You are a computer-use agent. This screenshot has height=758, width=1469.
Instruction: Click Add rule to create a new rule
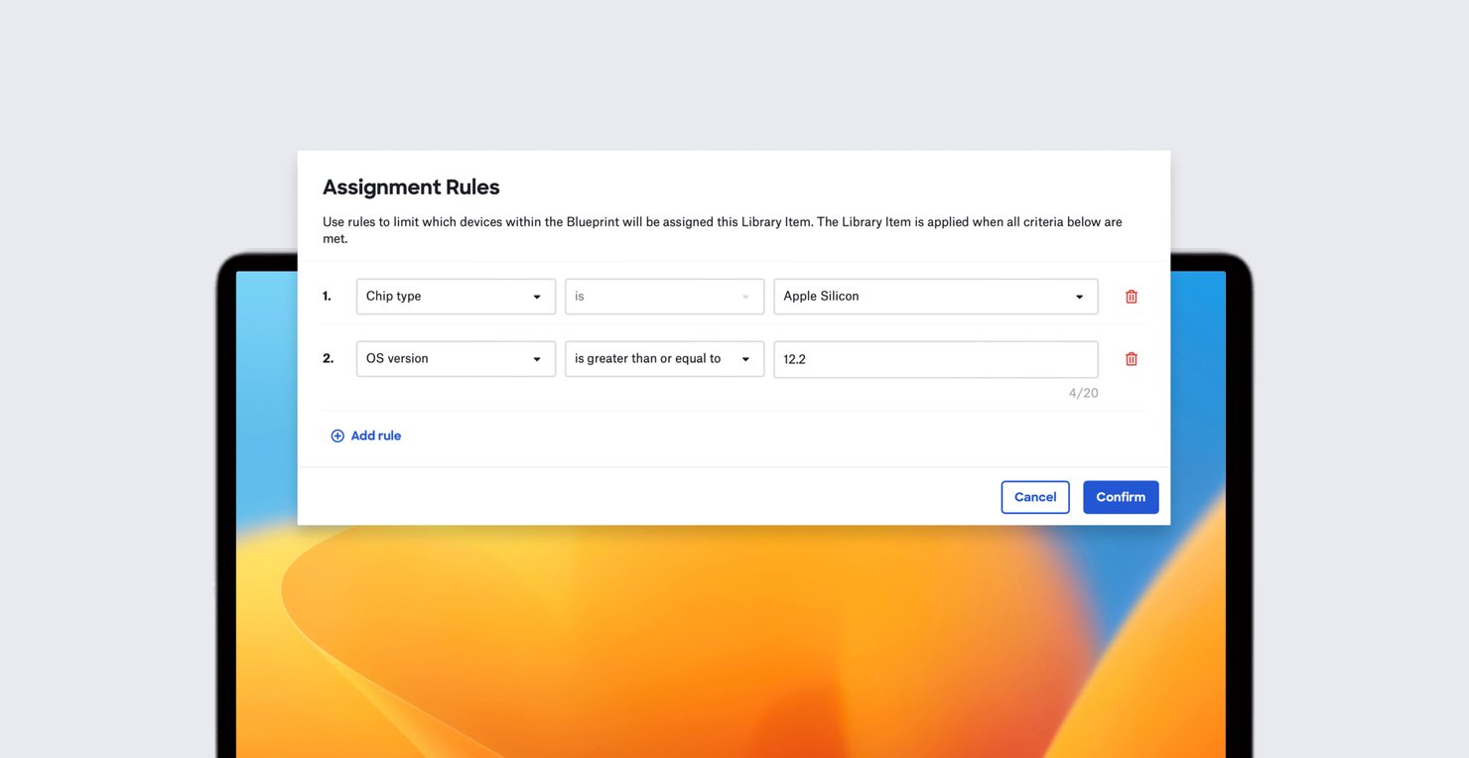pos(375,435)
